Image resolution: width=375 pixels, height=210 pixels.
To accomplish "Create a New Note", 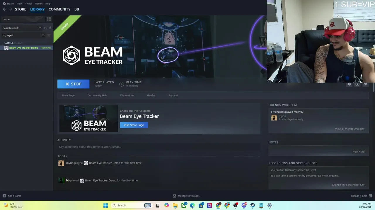I will pos(358,152).
